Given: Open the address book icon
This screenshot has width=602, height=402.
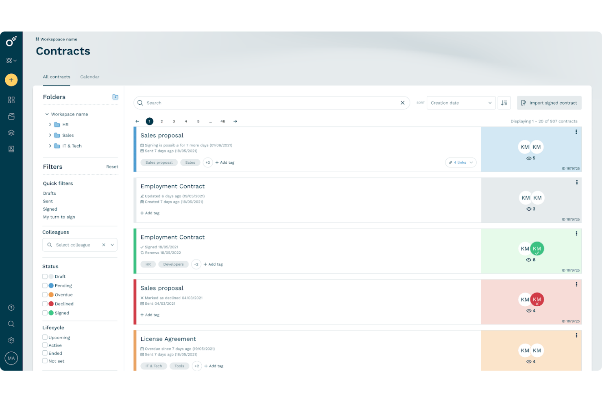Looking at the screenshot, I should click(x=11, y=149).
